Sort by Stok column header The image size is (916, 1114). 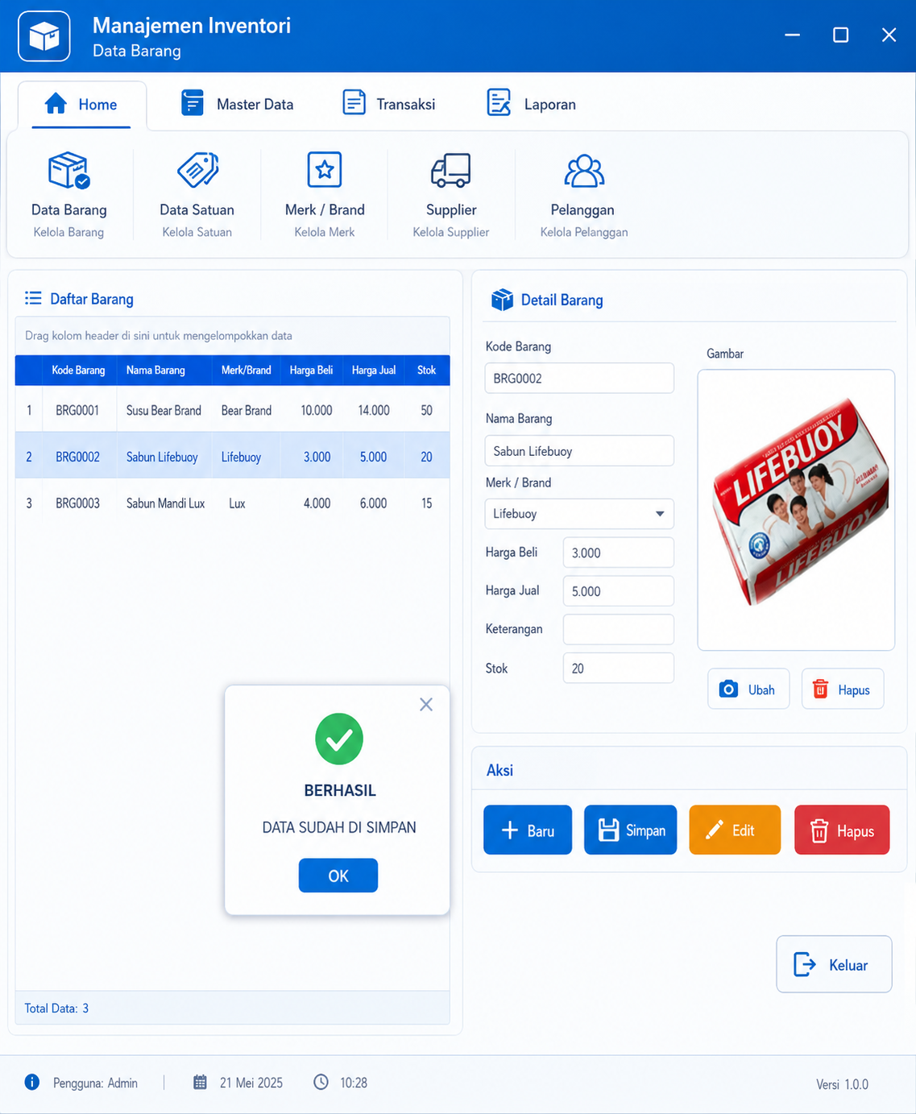[x=426, y=371]
